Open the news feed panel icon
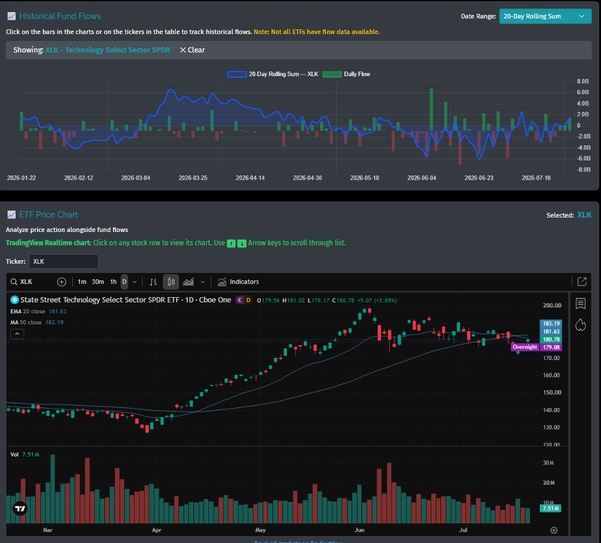 tap(581, 304)
